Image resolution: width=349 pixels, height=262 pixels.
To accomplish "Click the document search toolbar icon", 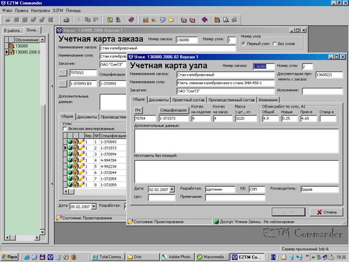I will (226, 20).
